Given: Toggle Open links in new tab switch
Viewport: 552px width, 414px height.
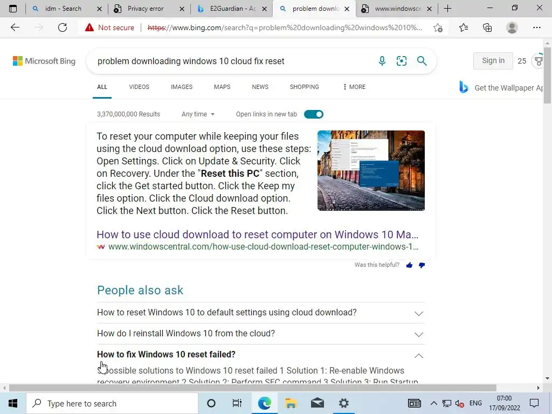Looking at the screenshot, I should click(313, 114).
